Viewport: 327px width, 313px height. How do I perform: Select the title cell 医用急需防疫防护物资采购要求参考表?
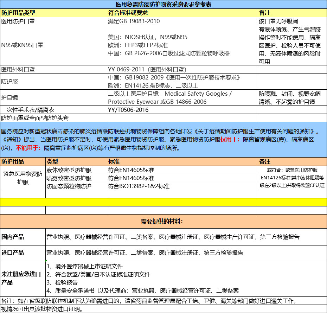pyautogui.click(x=163, y=4)
